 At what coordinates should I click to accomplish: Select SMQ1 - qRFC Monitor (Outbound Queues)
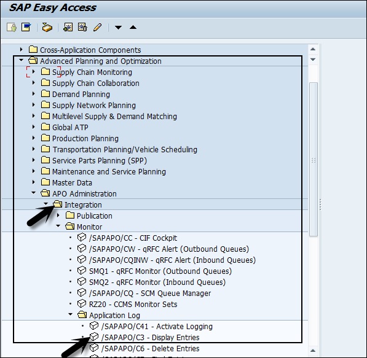(x=160, y=271)
